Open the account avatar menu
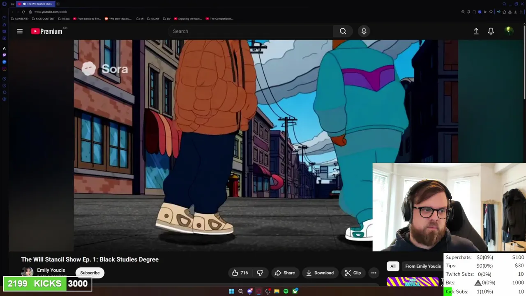Screen dimensions: 526x296 point(509,31)
